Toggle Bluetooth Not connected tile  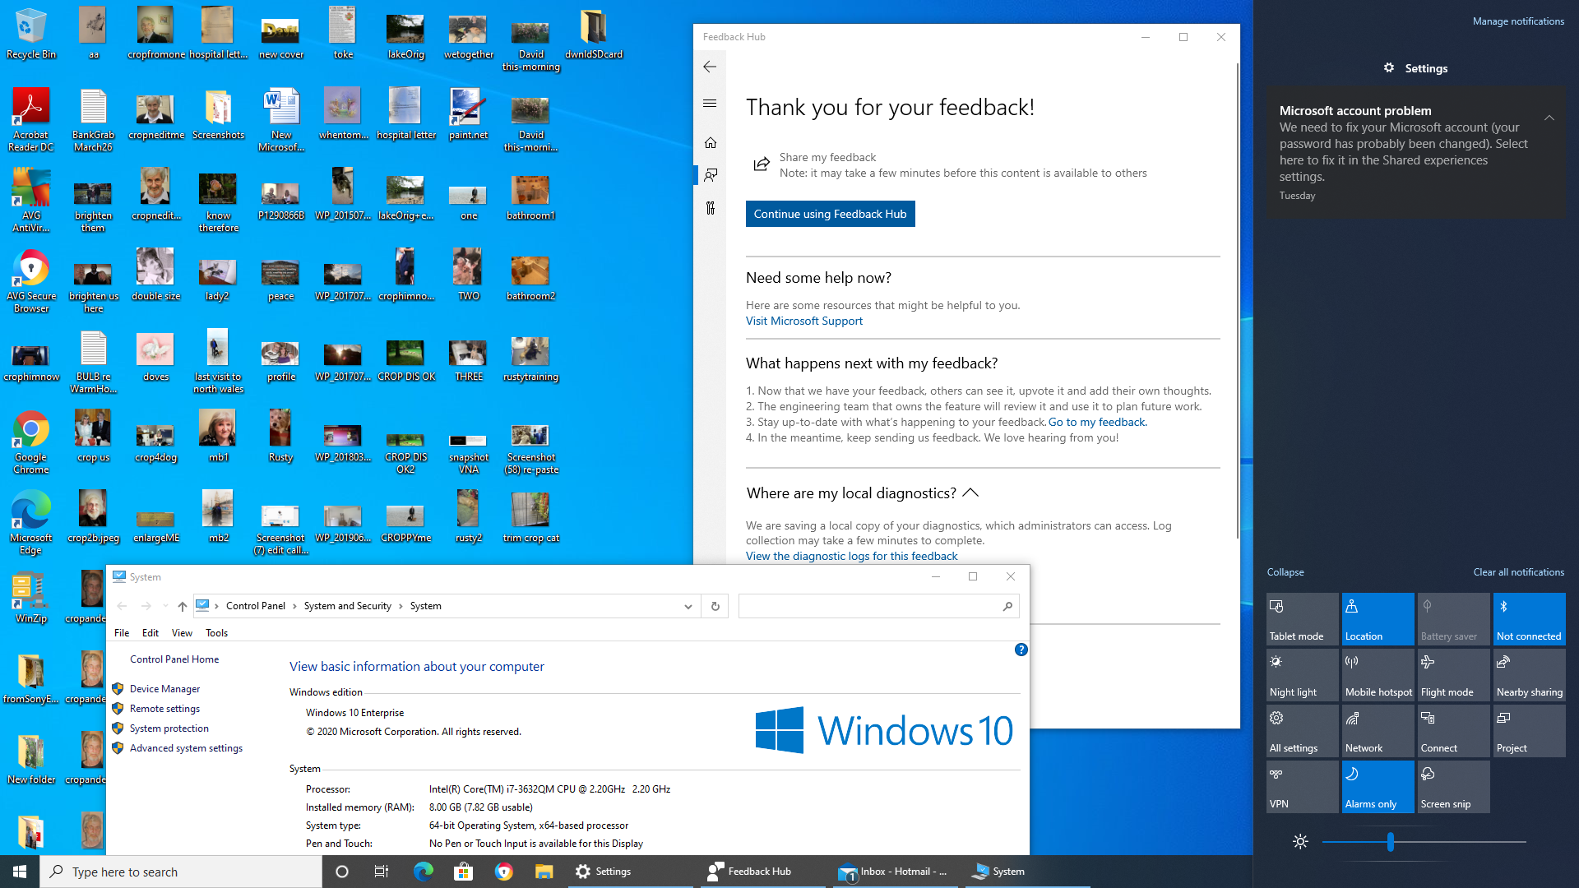(1529, 619)
